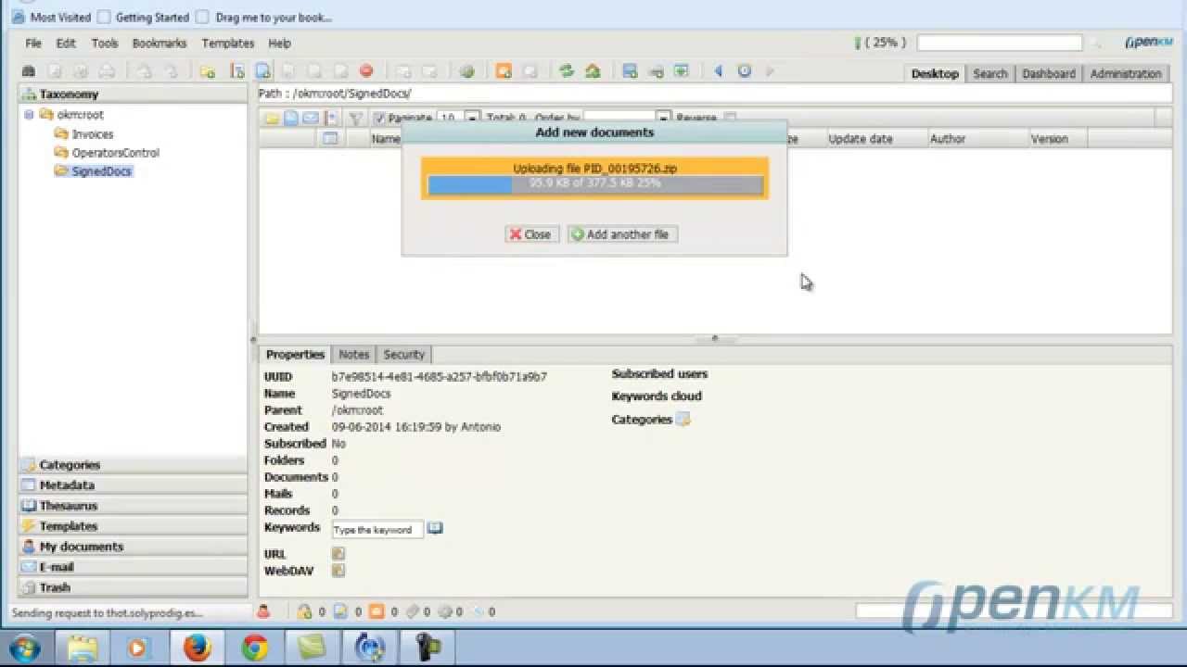Expand the Thesaurus stack panel
The image size is (1187, 667).
(134, 506)
